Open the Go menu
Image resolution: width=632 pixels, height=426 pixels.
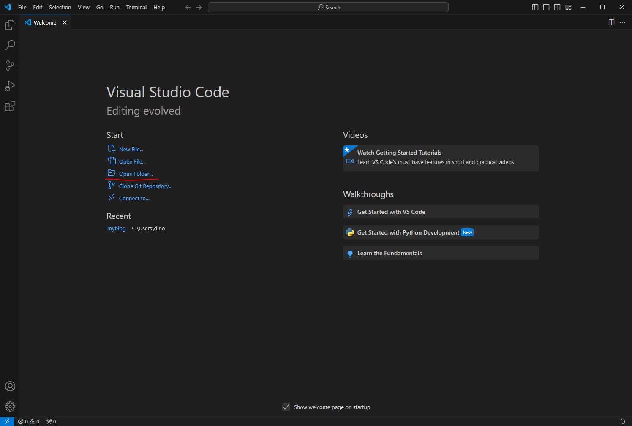click(x=100, y=7)
